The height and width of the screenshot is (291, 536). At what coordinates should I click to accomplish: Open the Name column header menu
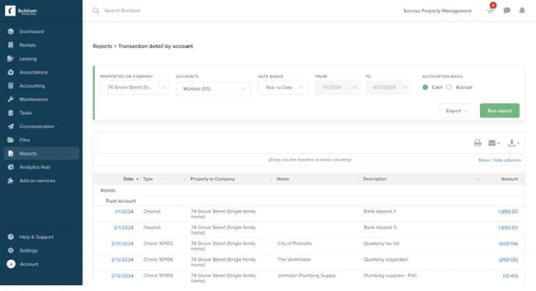358,179
